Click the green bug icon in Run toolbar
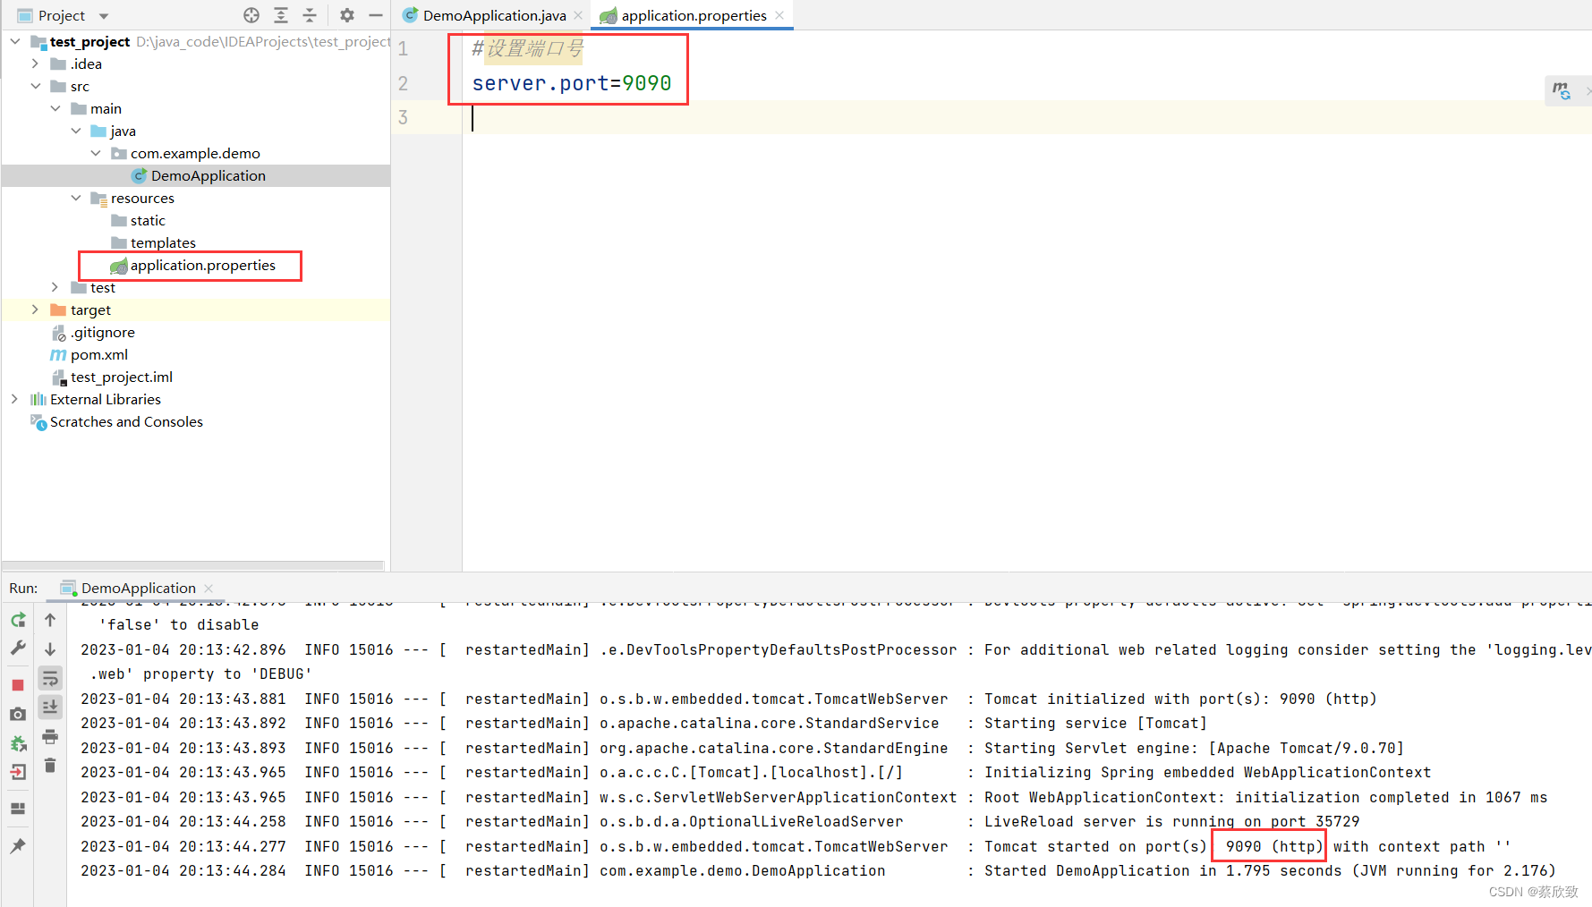 pos(18,743)
